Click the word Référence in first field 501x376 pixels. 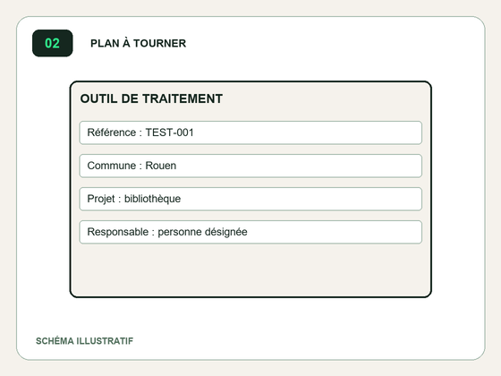(112, 132)
